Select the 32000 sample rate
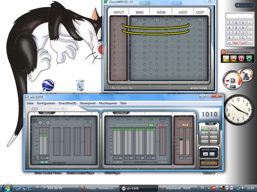This screenshot has height=192, width=257. (205, 133)
